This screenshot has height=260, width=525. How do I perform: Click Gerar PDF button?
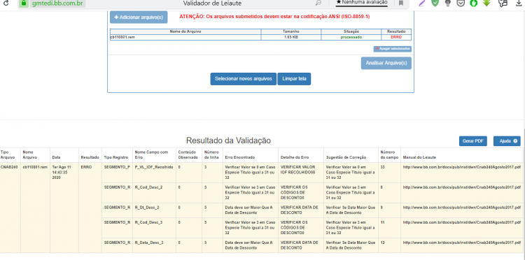(x=472, y=141)
